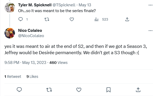The image size is (157, 96).
Task: Like Tyler M. Spicknell's tweet
Action: pos(72,19)
